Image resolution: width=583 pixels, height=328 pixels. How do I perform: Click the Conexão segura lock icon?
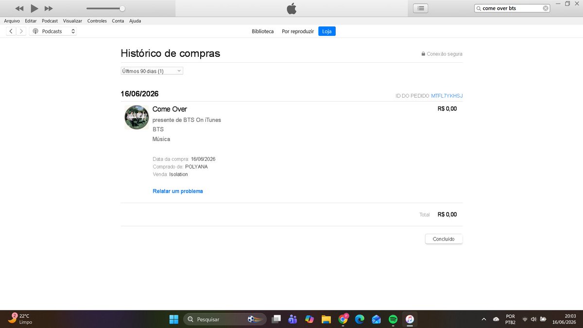point(423,54)
